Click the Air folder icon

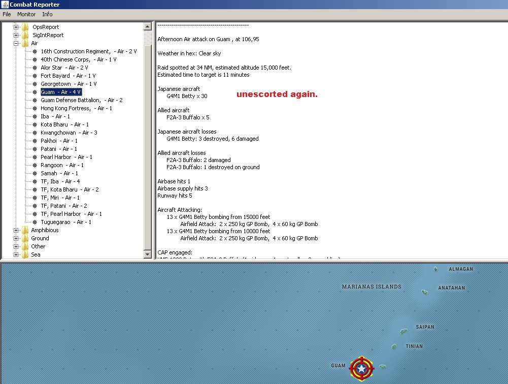point(25,43)
